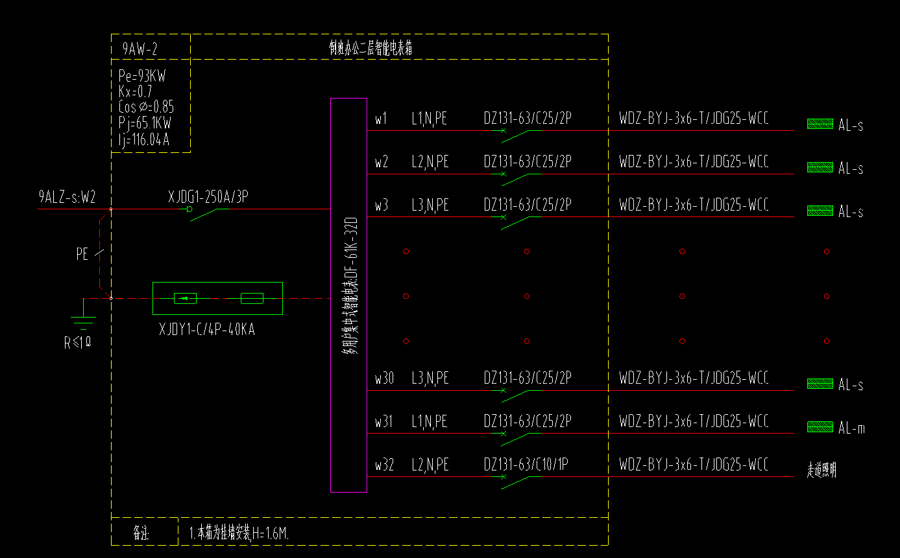Click the w2 circuit number

tap(382, 162)
